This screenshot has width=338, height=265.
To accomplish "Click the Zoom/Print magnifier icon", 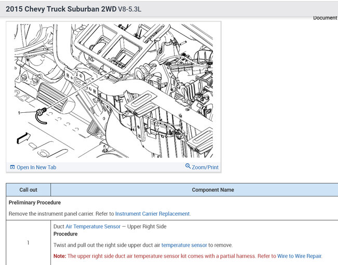I will (x=188, y=166).
